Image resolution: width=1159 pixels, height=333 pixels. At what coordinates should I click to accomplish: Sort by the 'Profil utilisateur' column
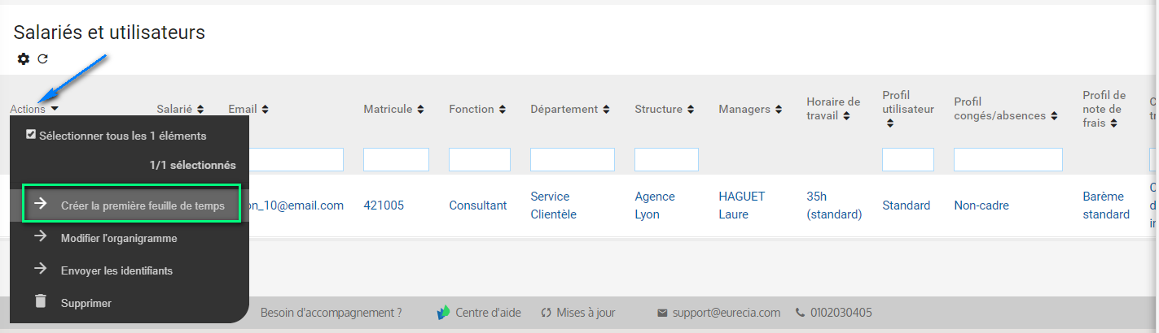click(889, 123)
